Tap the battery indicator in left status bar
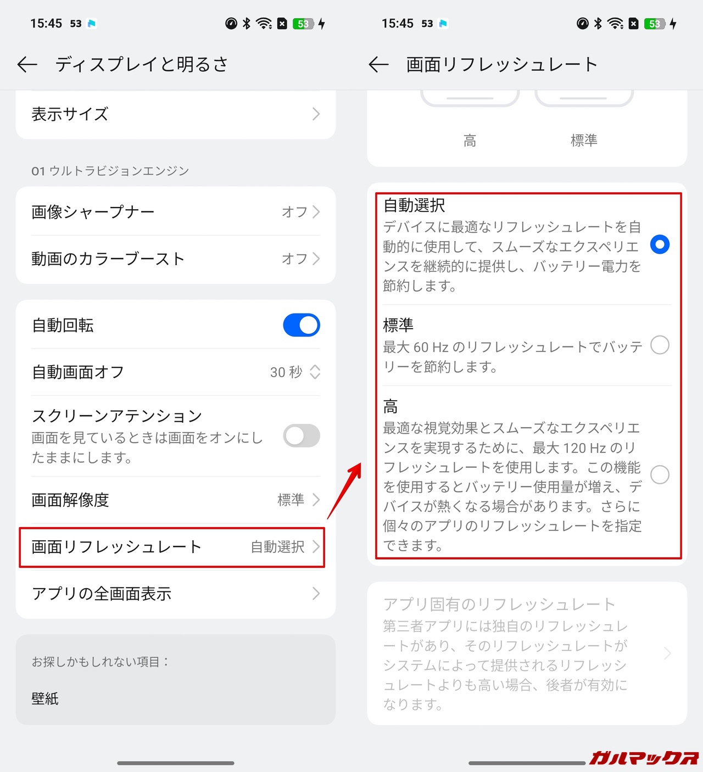The width and height of the screenshot is (703, 772). [303, 24]
